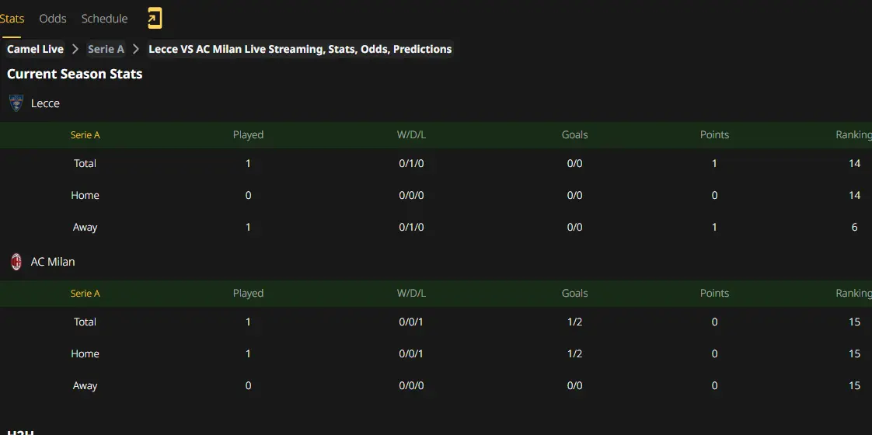Open the Schedule tab
Screen dimensions: 872x435
[105, 19]
